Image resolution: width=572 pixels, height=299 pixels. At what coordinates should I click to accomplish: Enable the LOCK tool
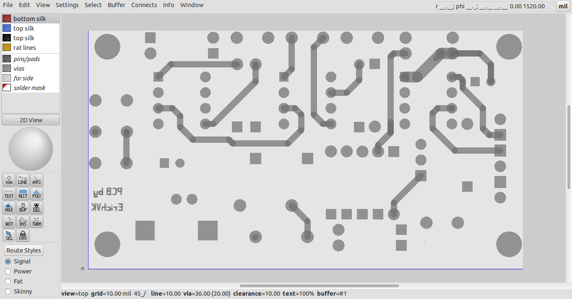coord(23,235)
